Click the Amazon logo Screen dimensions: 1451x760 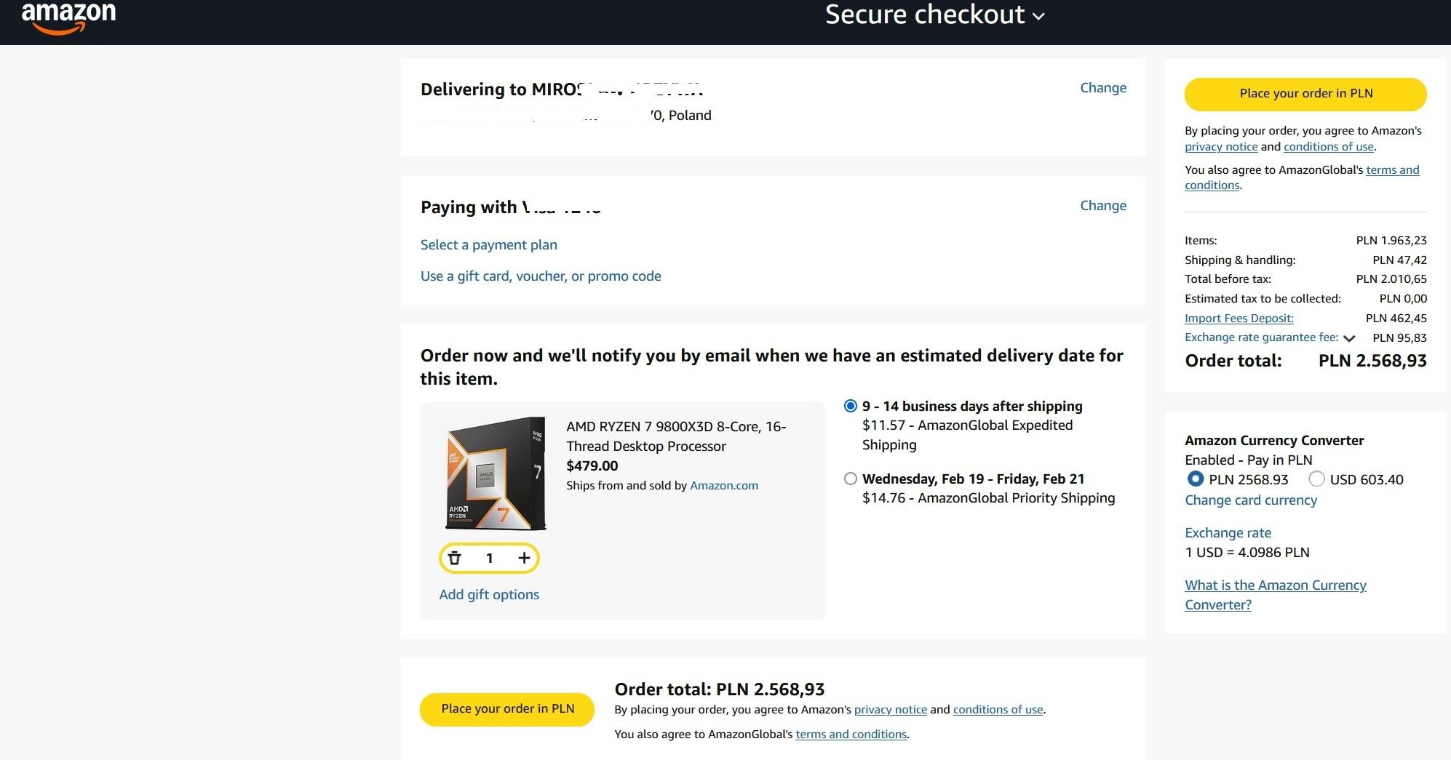[x=68, y=16]
